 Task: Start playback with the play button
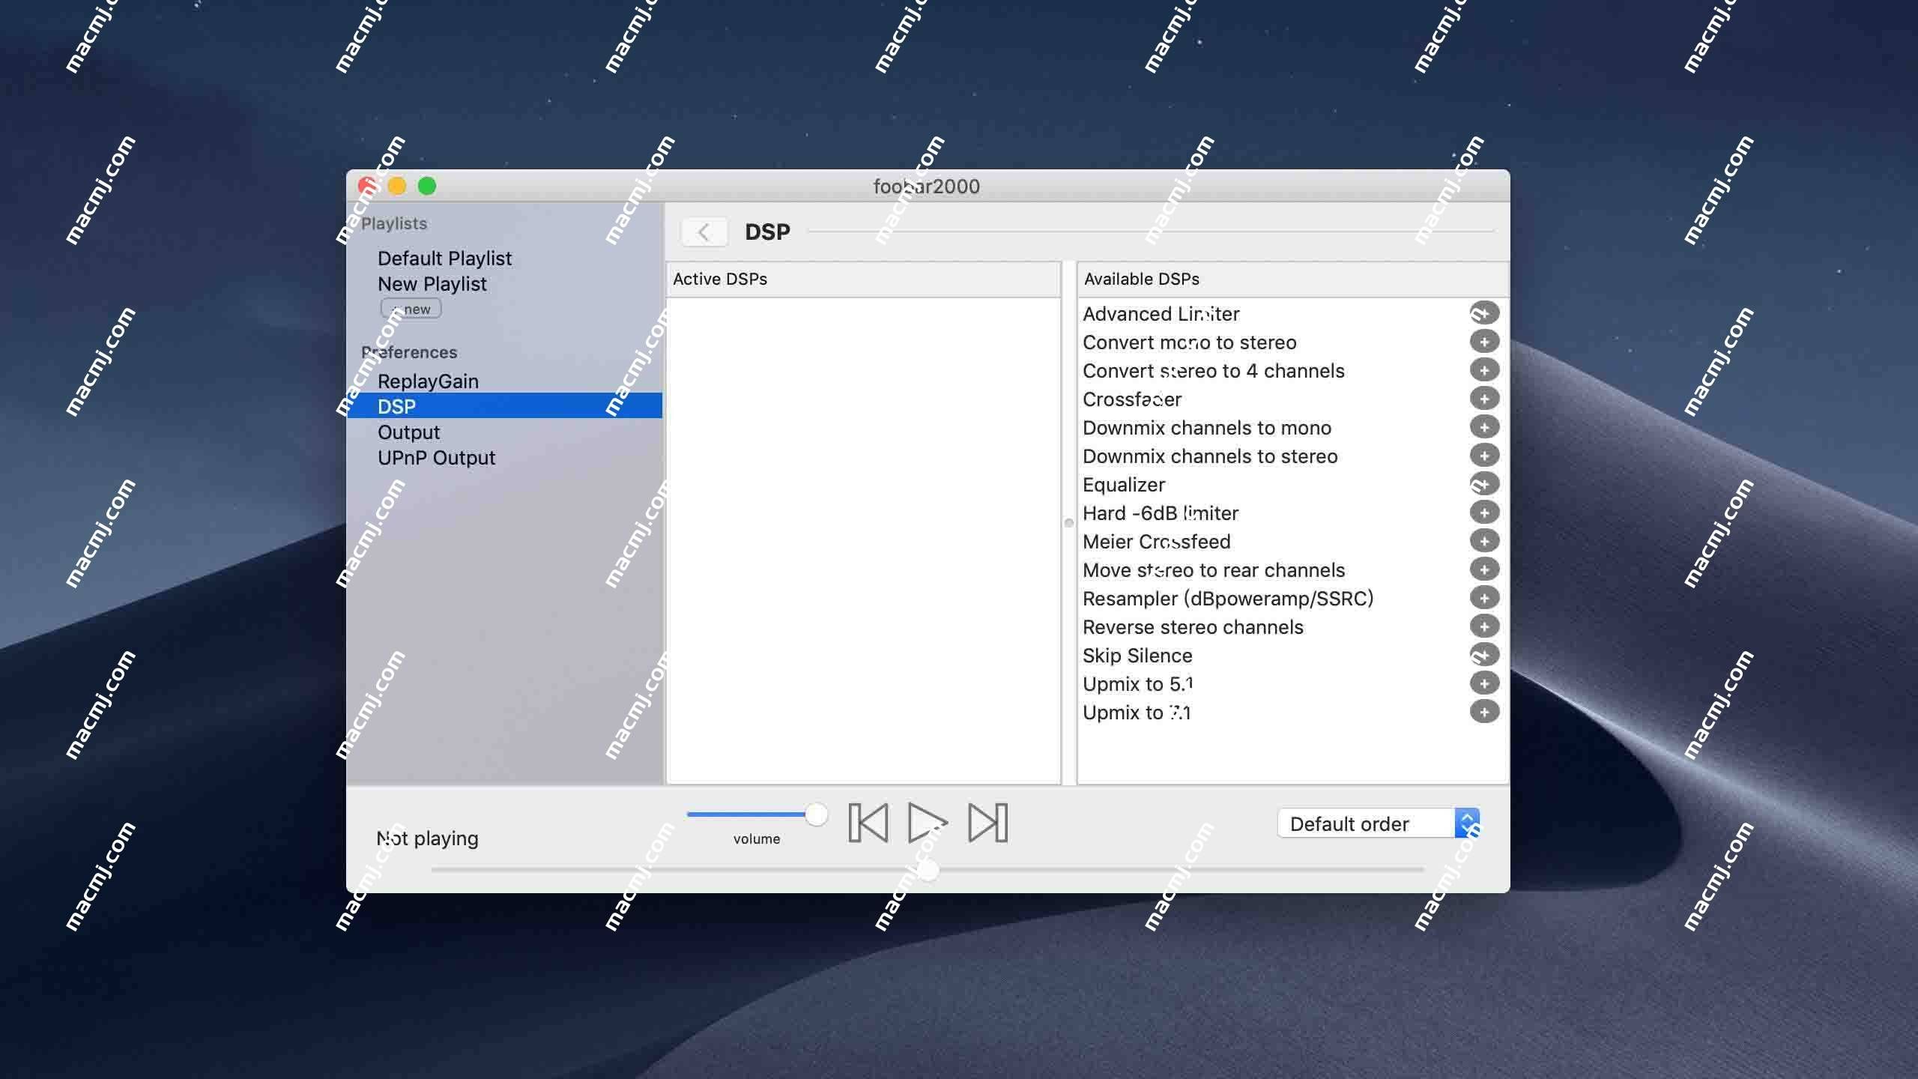[928, 823]
